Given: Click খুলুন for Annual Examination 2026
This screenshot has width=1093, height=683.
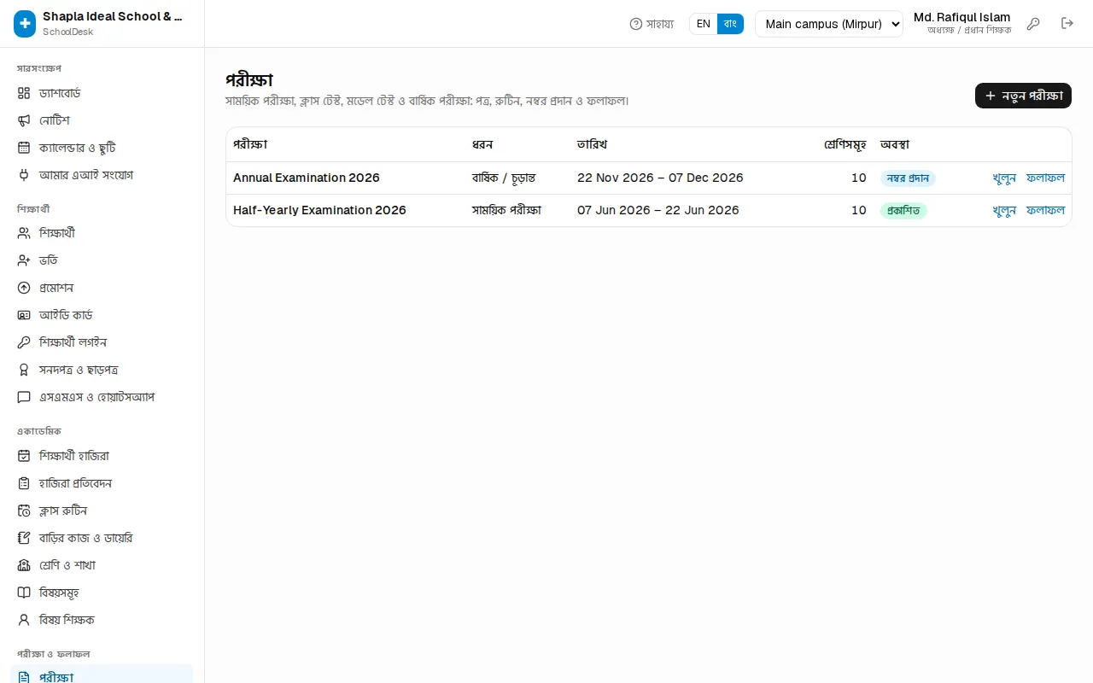Looking at the screenshot, I should [x=1004, y=178].
